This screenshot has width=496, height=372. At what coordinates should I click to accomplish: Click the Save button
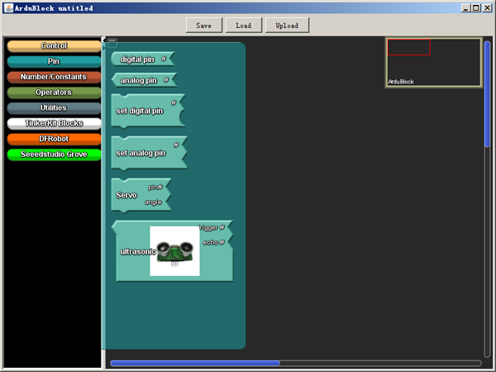coord(204,26)
